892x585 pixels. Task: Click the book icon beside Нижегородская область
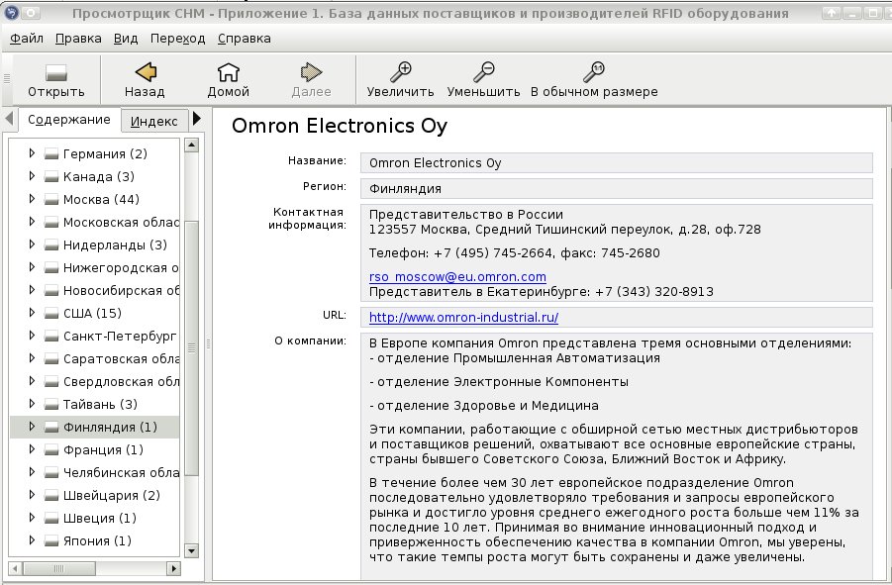(51, 268)
